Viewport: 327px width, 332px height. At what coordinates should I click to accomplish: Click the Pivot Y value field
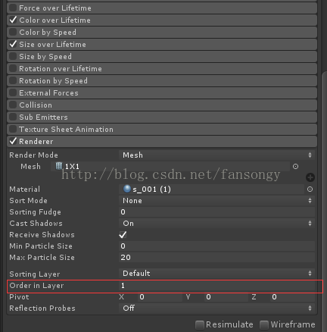tap(226, 297)
